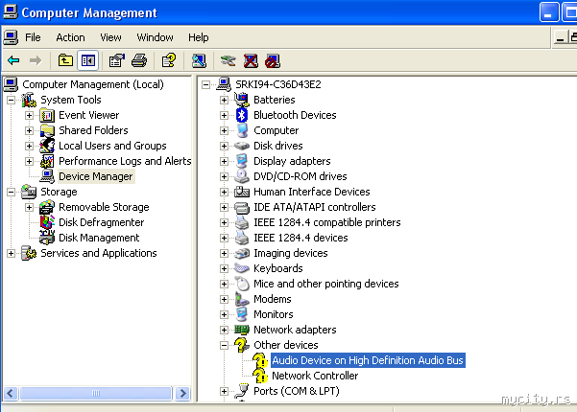
Task: Select the Disk drives category
Action: pos(278,146)
